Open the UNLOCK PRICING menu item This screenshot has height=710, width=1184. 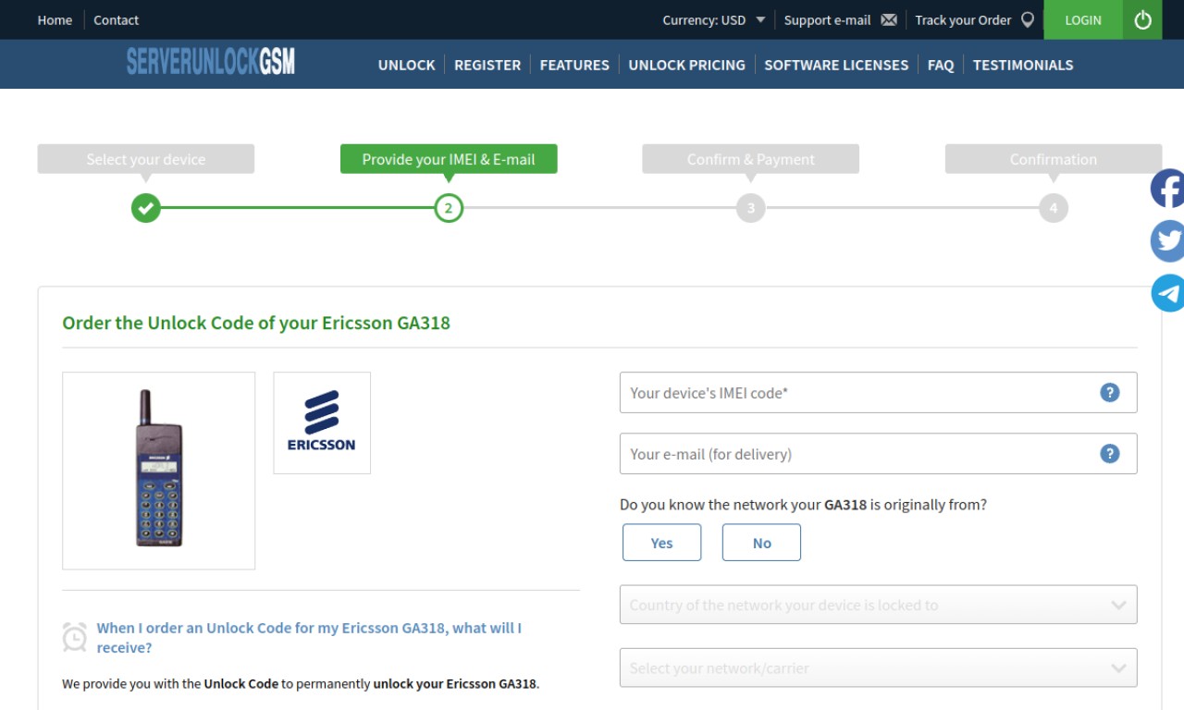tap(686, 65)
